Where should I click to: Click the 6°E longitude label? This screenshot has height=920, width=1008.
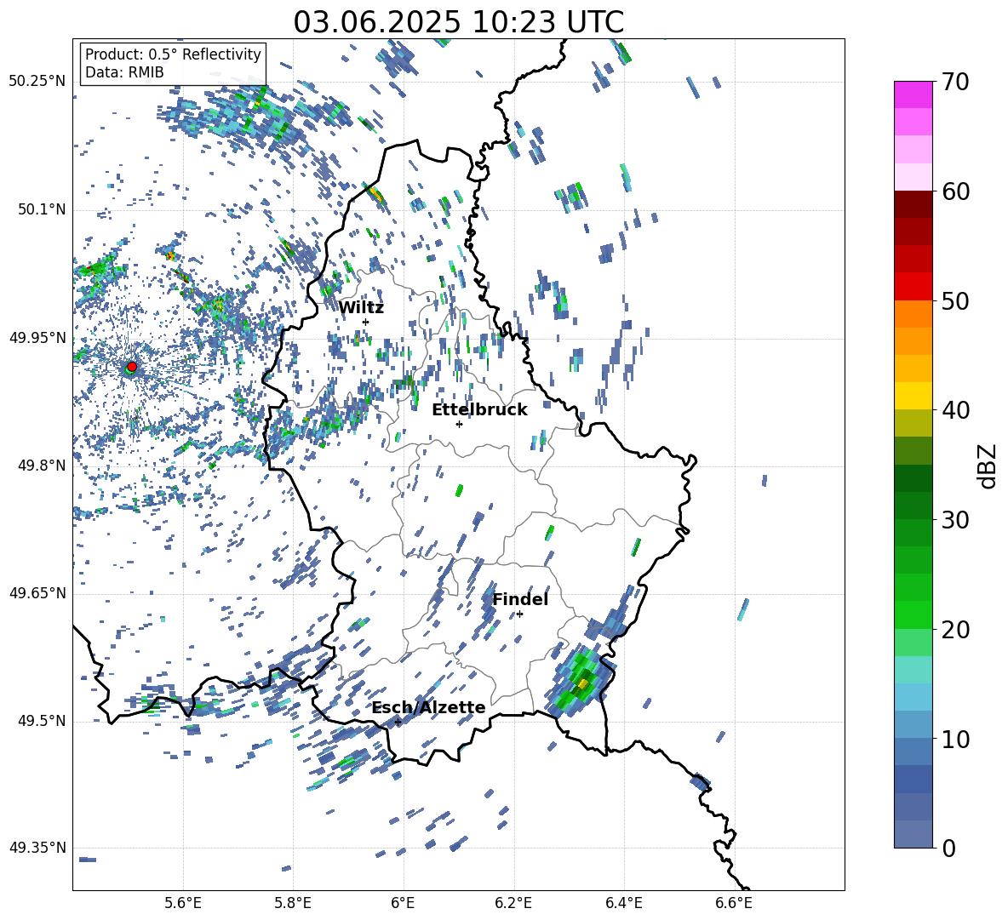pyautogui.click(x=403, y=903)
